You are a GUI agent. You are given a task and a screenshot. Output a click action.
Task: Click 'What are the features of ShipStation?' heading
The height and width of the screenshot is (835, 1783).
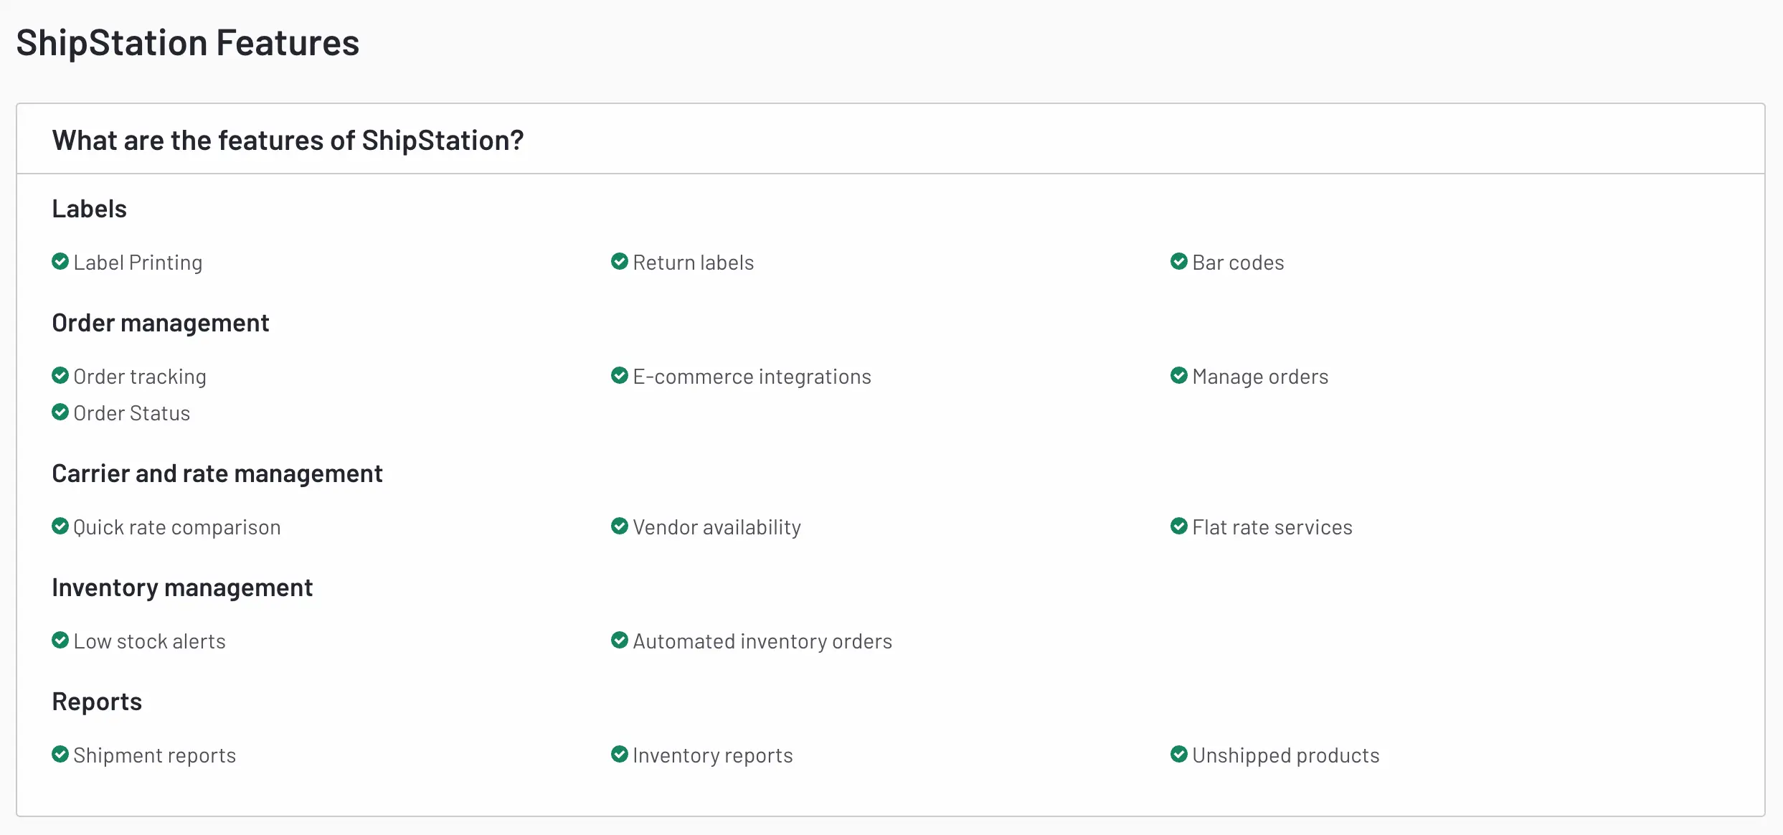(288, 141)
